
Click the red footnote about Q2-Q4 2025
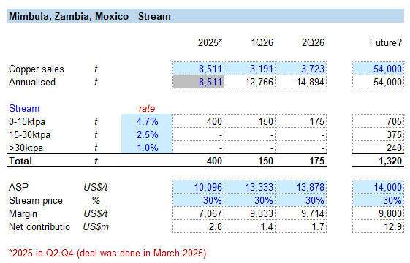coord(107,253)
